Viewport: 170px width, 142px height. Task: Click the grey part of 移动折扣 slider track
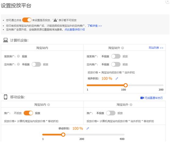95,135
